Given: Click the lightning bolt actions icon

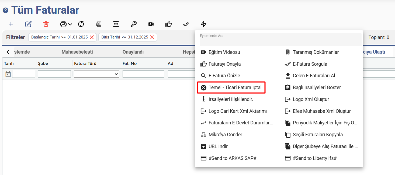Looking at the screenshot, I should [x=204, y=24].
